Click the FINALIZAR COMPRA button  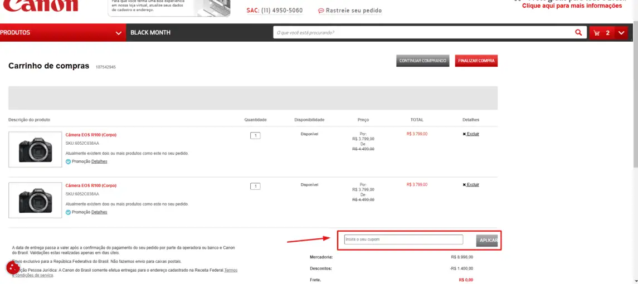click(x=476, y=61)
